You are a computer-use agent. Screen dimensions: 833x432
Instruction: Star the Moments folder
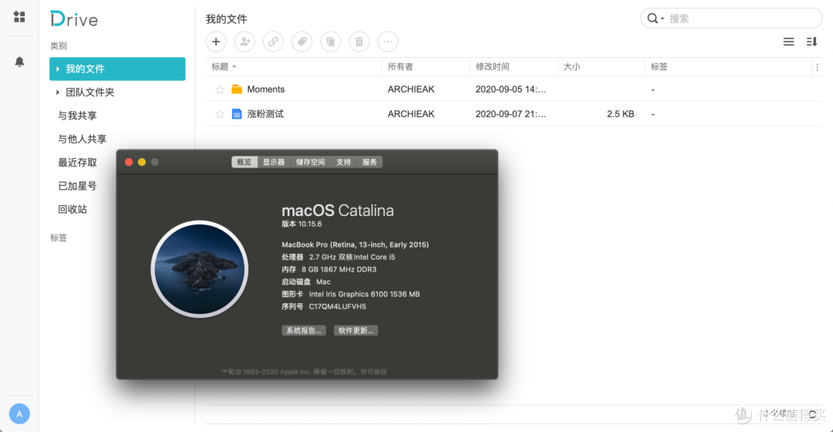[x=219, y=89]
